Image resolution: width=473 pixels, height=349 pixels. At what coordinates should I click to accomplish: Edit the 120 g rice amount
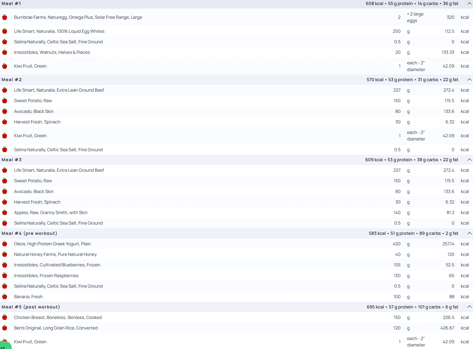point(397,328)
